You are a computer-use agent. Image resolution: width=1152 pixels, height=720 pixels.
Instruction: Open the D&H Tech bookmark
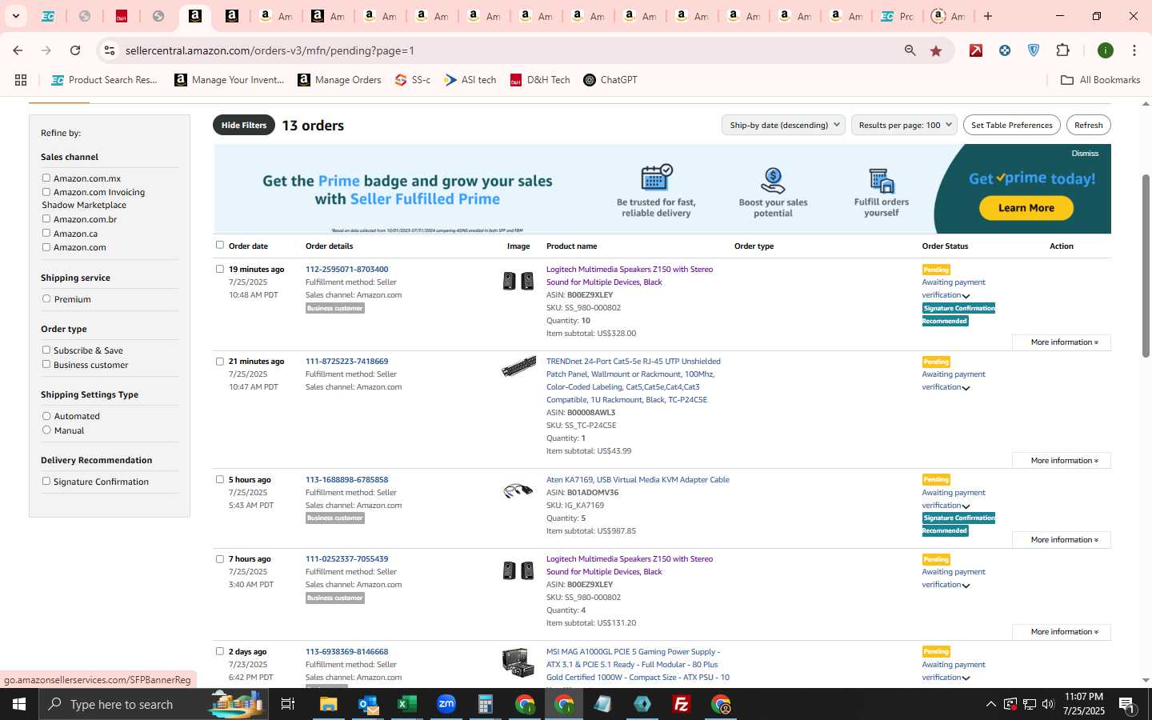(x=540, y=80)
